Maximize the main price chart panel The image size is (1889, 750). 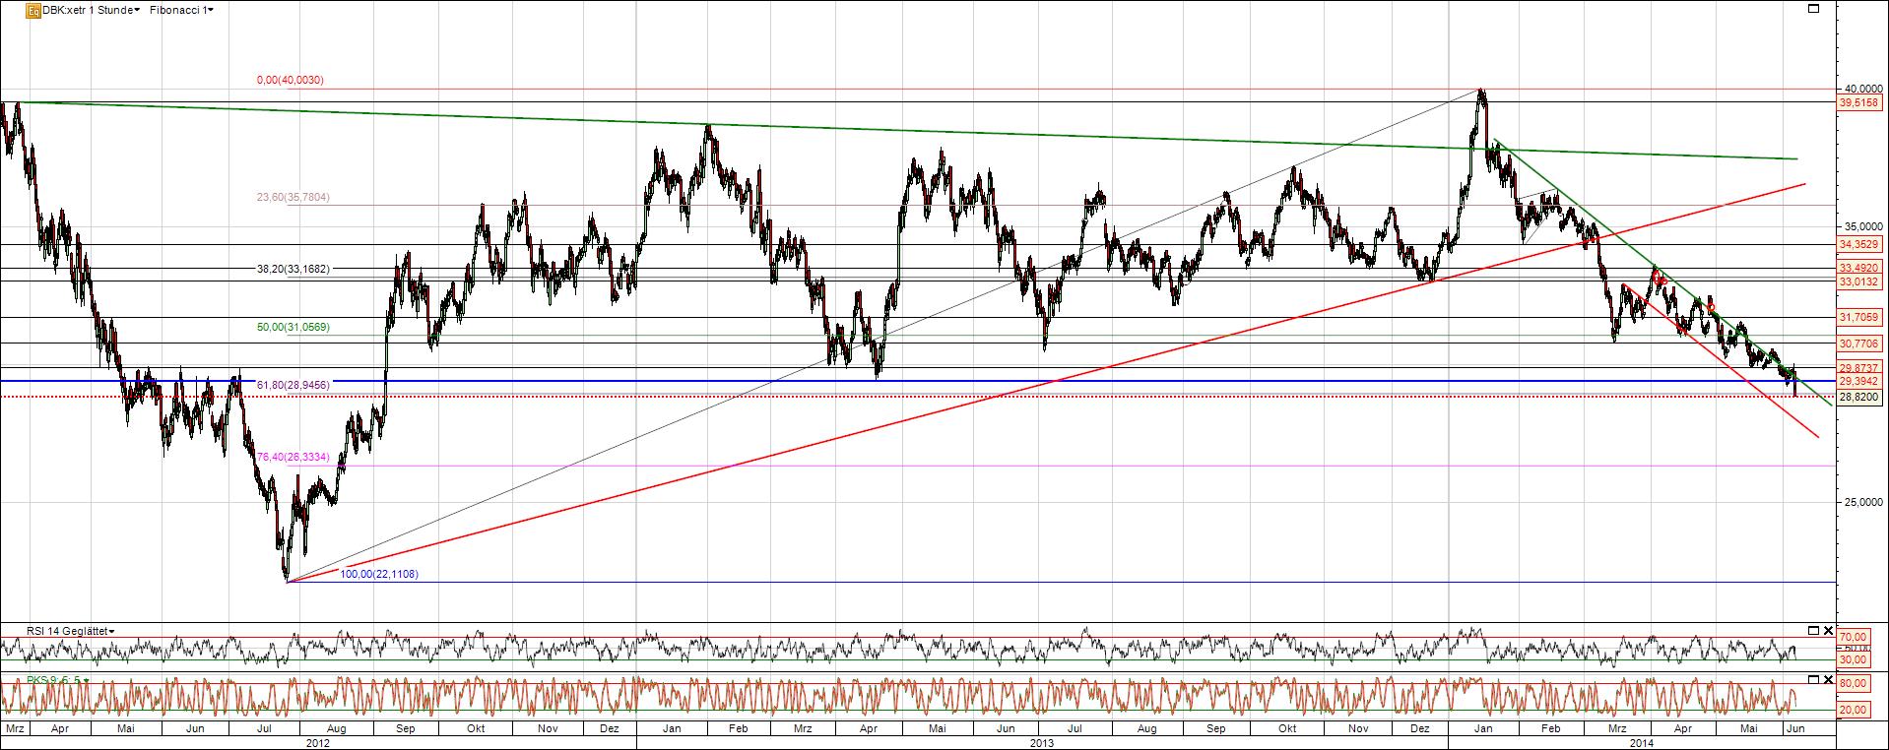pos(1813,9)
